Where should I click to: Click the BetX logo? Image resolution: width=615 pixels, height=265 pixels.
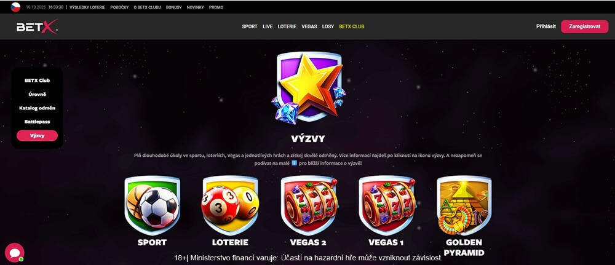pyautogui.click(x=38, y=26)
